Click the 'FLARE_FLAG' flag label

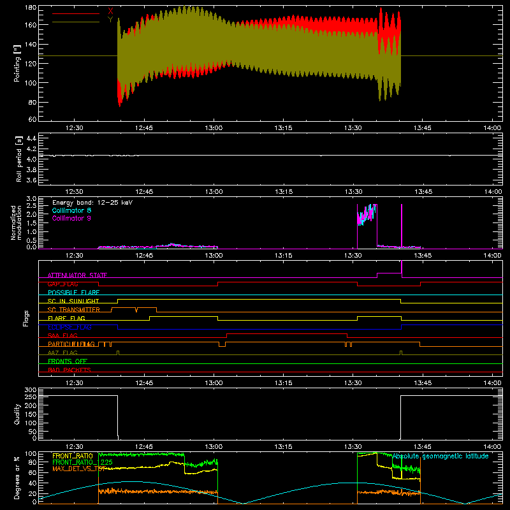[66, 318]
